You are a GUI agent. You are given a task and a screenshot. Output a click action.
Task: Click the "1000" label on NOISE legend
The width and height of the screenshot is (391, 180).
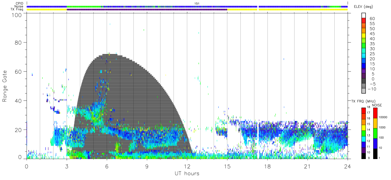[x=382, y=127]
